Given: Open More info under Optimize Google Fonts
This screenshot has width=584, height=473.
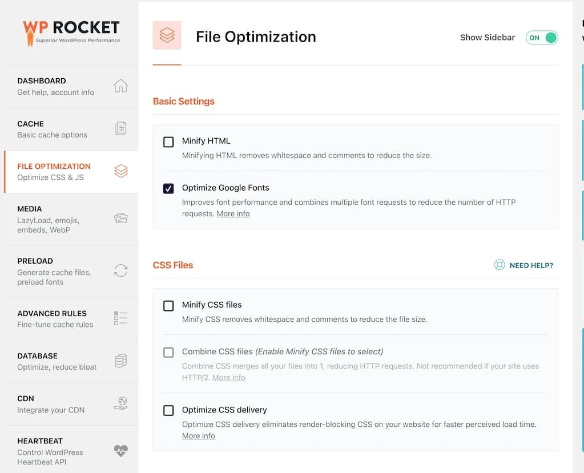Looking at the screenshot, I should coord(233,214).
